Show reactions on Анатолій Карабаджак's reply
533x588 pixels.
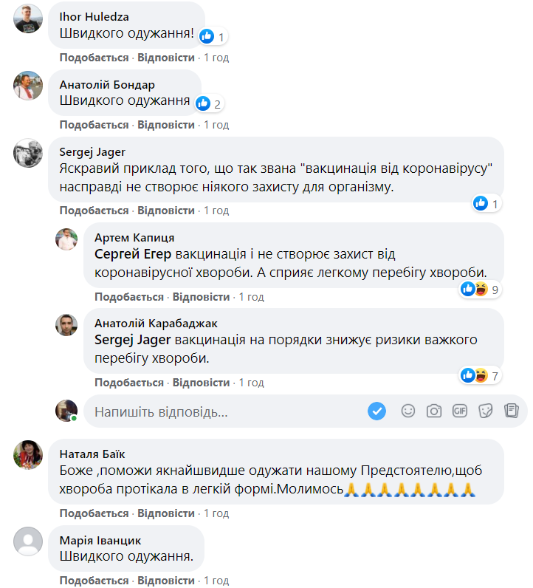coord(481,376)
